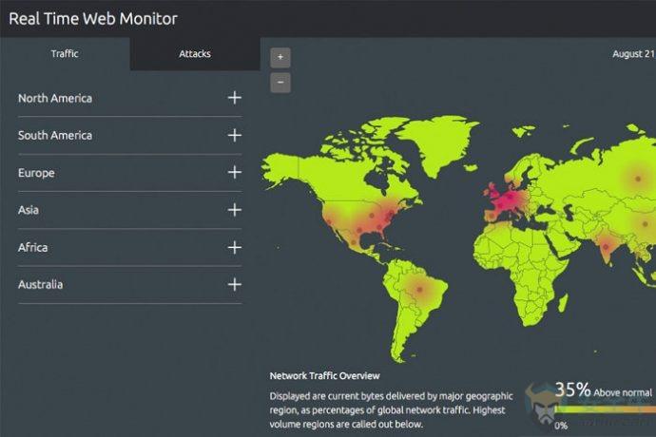Switch to the Attacks tab
Image resolution: width=656 pixels, height=437 pixels.
tap(195, 54)
